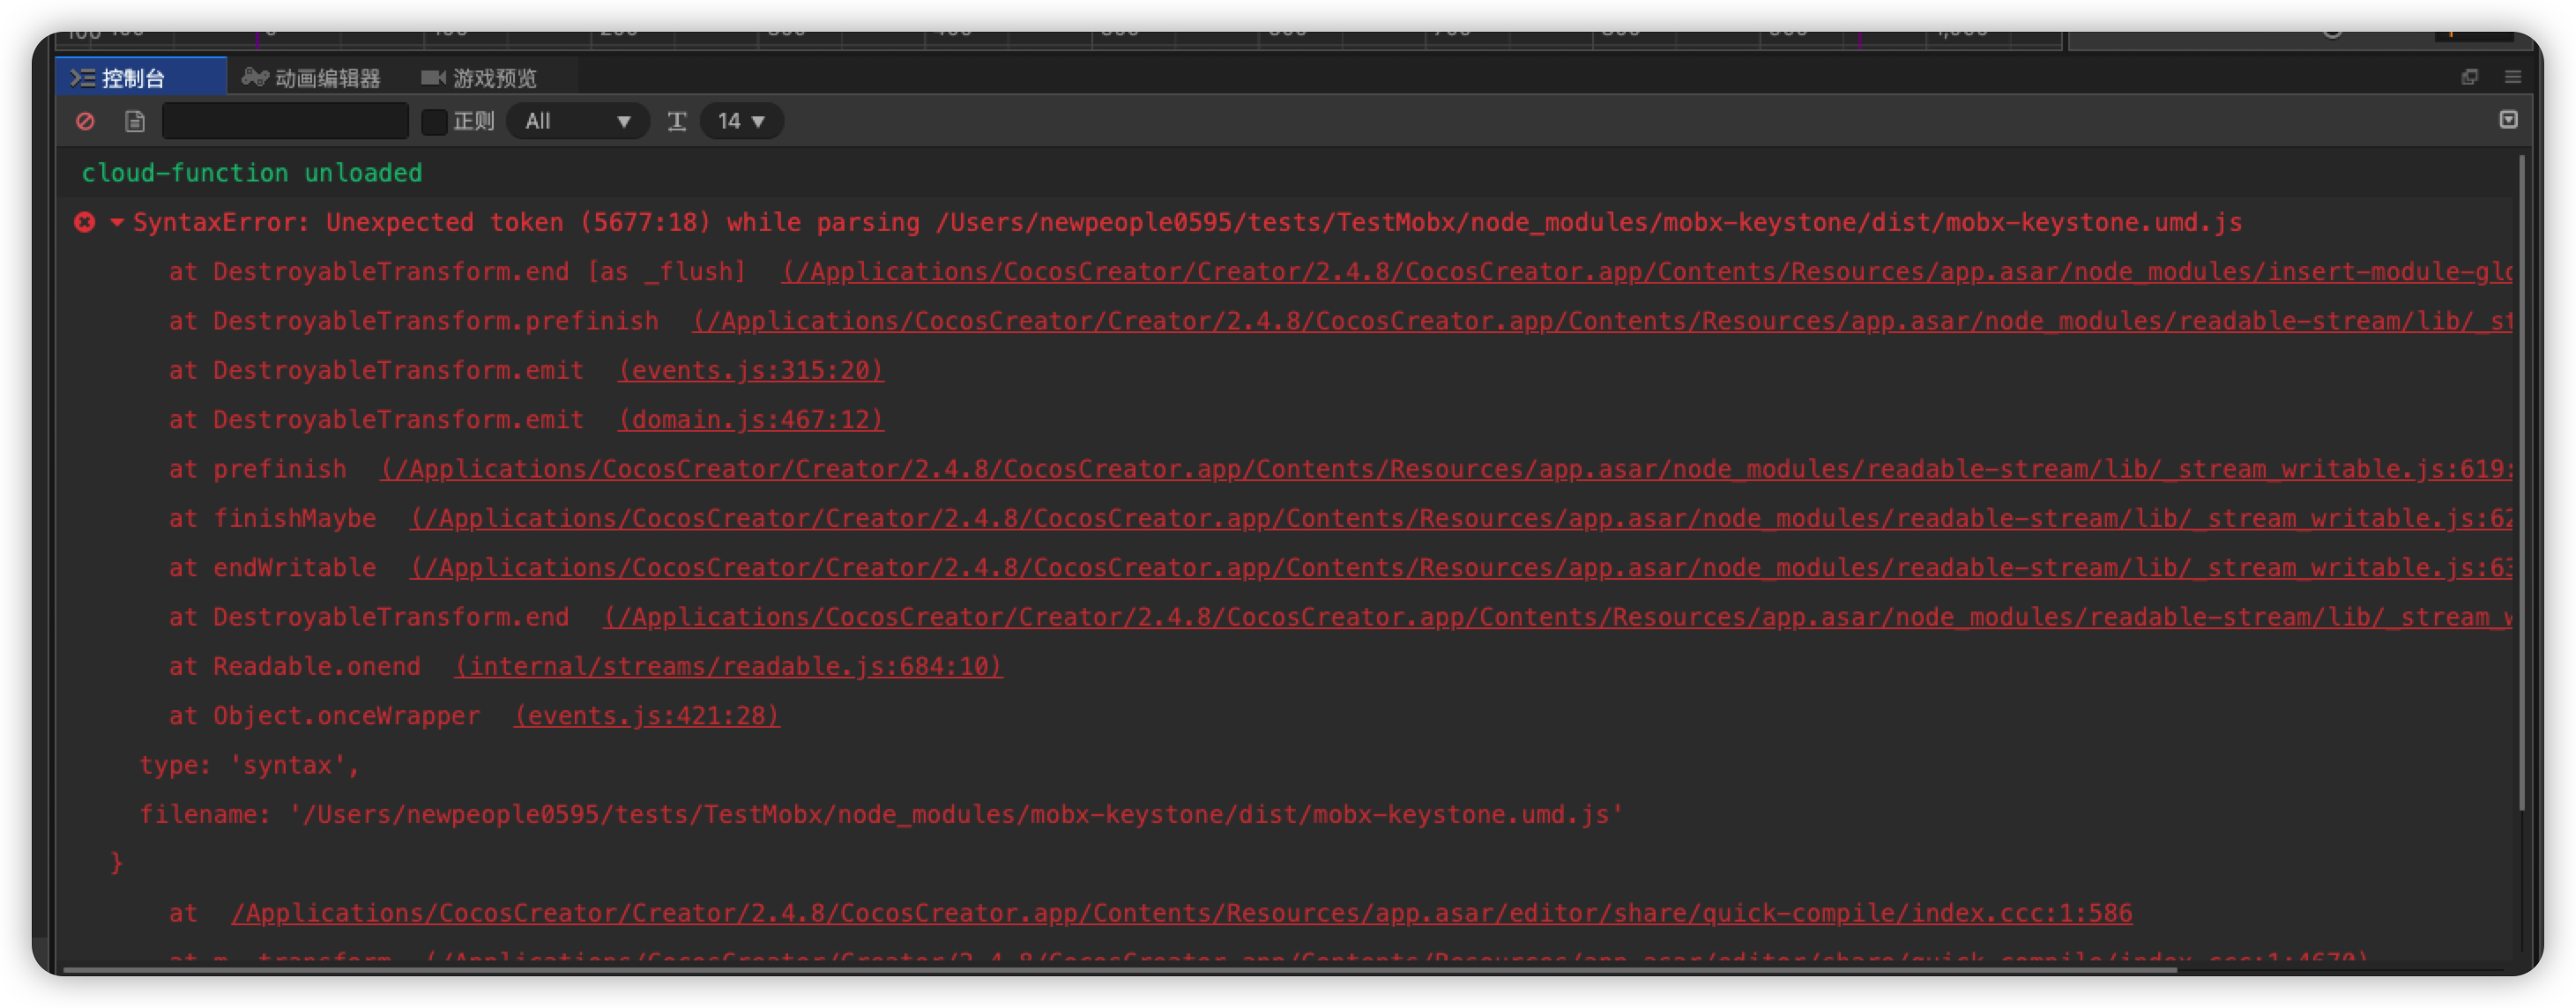Open the font size 14 dropdown
The width and height of the screenshot is (2576, 1008).
tap(741, 121)
